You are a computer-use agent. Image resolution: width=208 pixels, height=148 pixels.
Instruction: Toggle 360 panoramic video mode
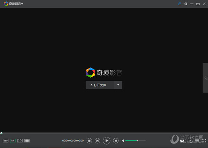pos(6,141)
